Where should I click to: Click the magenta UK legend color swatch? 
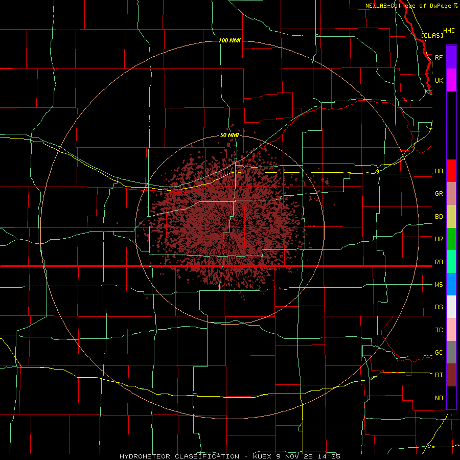(x=451, y=80)
